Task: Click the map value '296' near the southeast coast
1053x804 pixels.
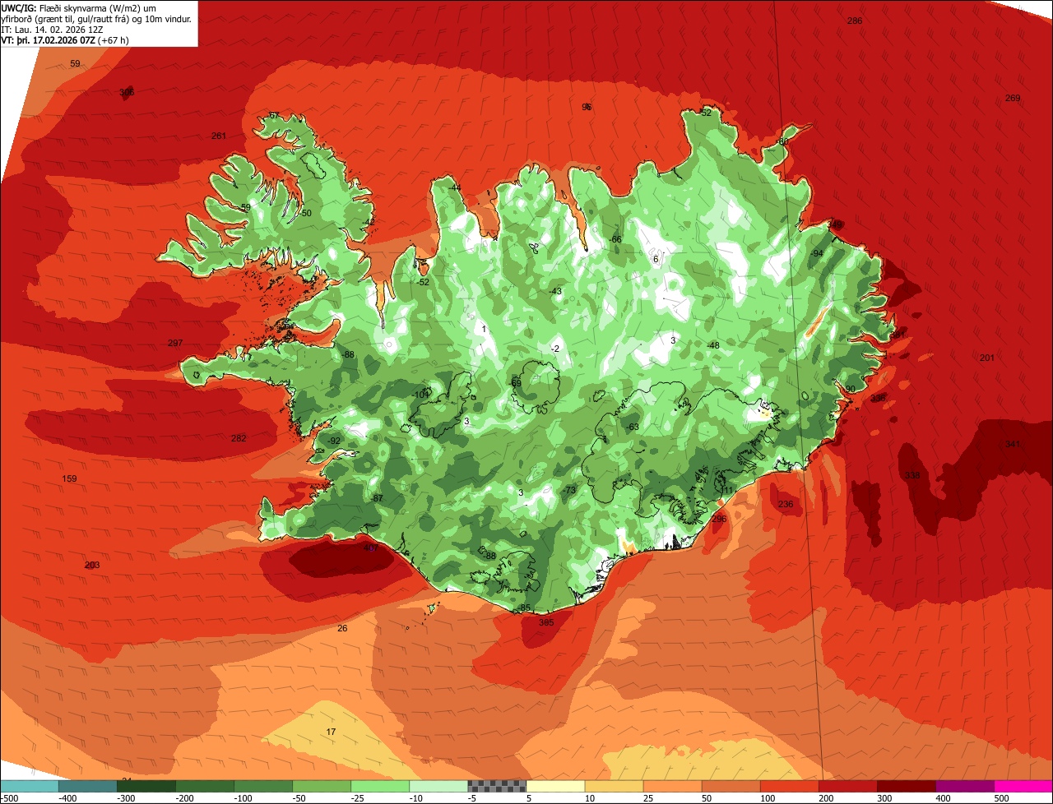Action: tap(719, 519)
